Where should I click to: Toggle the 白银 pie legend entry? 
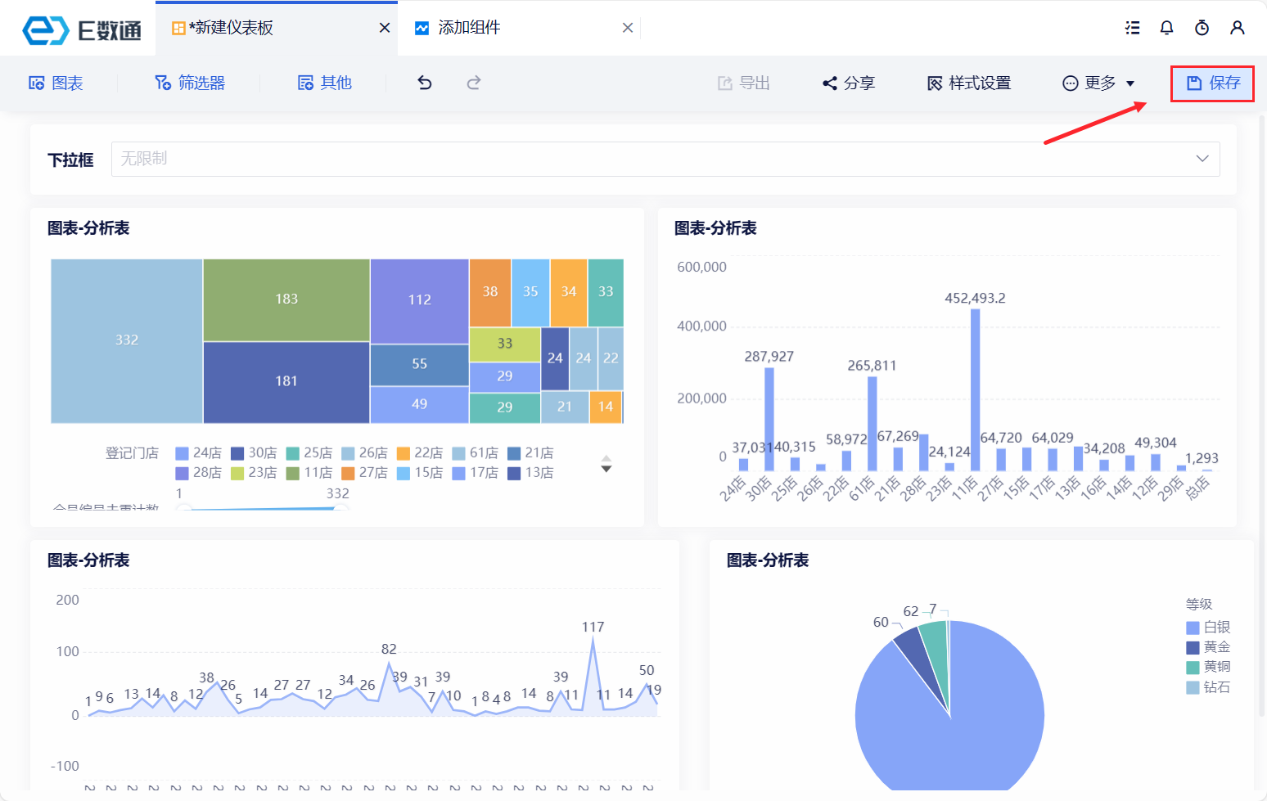click(1208, 628)
